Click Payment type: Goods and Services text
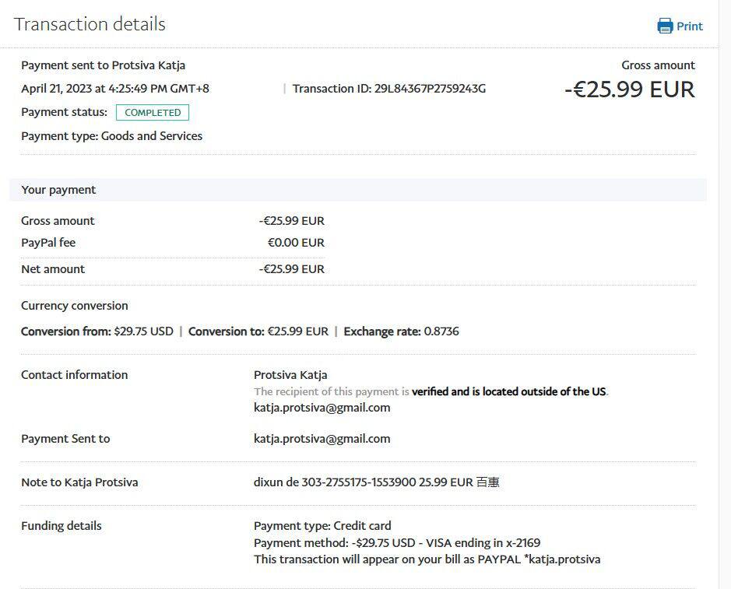The height and width of the screenshot is (589, 731). tap(111, 136)
